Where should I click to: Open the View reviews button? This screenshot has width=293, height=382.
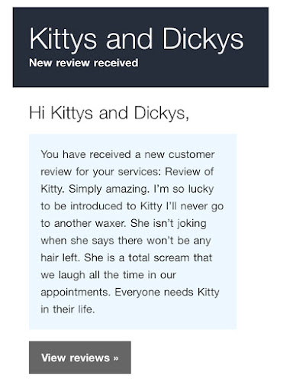pyautogui.click(x=80, y=358)
